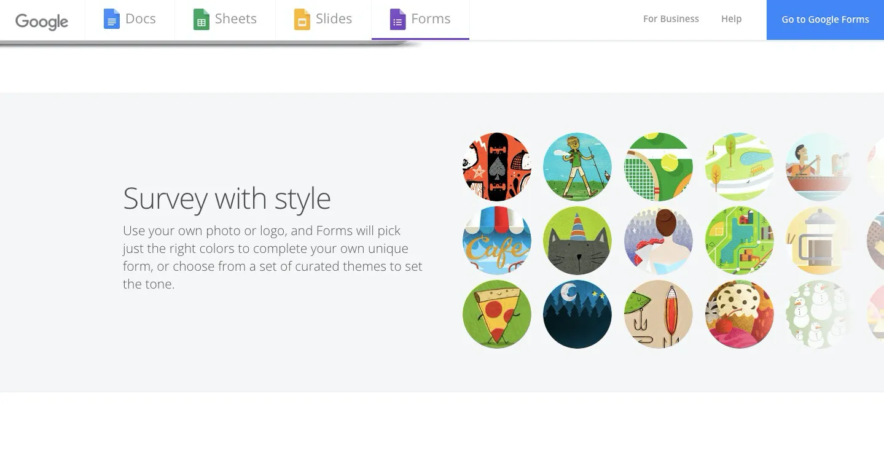Pick the hiker with walking stick theme
Image resolution: width=884 pixels, height=450 pixels.
point(577,167)
